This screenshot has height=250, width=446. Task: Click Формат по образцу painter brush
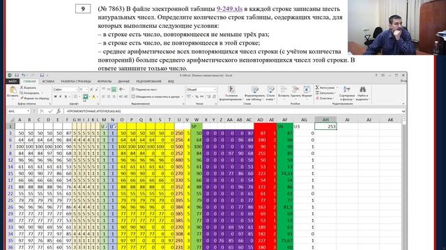34,99
